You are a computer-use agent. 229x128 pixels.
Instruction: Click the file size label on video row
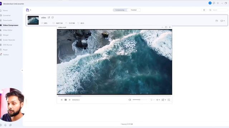point(72,23)
